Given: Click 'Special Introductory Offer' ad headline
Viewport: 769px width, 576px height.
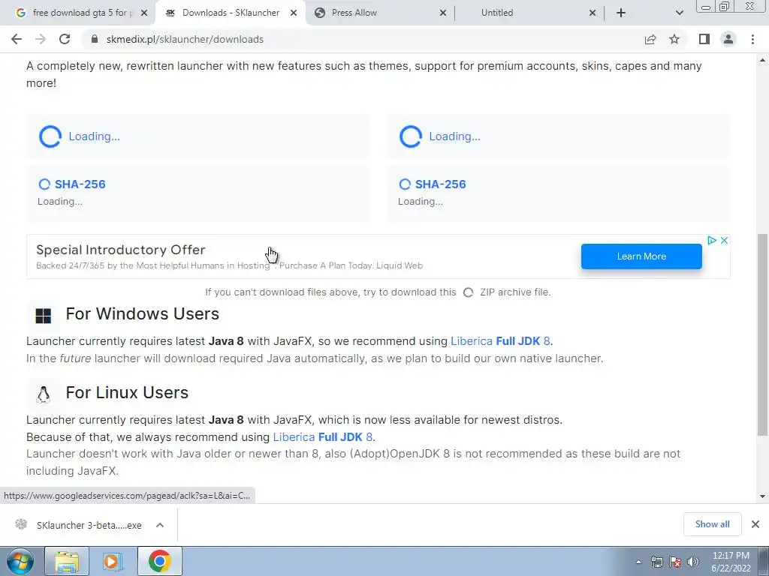Looking at the screenshot, I should (121, 250).
